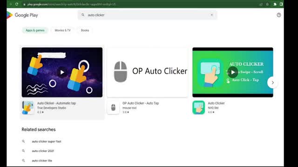The image size is (298, 167).
Task: Search related: auto clicker 2021
Action: [x=43, y=151]
